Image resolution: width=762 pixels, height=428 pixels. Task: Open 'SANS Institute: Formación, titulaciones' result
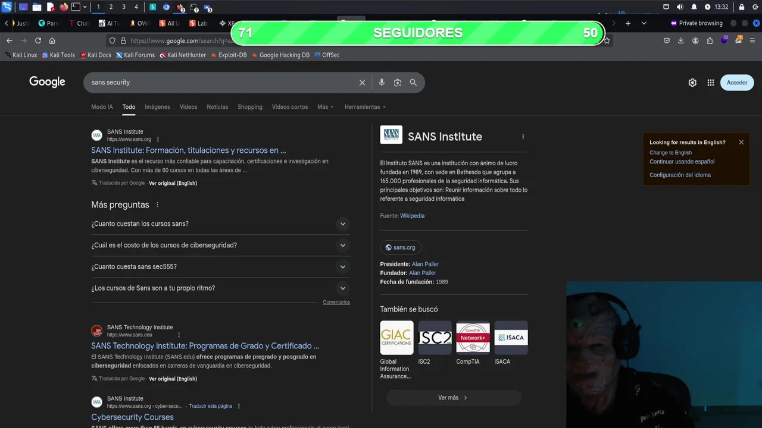click(x=188, y=150)
